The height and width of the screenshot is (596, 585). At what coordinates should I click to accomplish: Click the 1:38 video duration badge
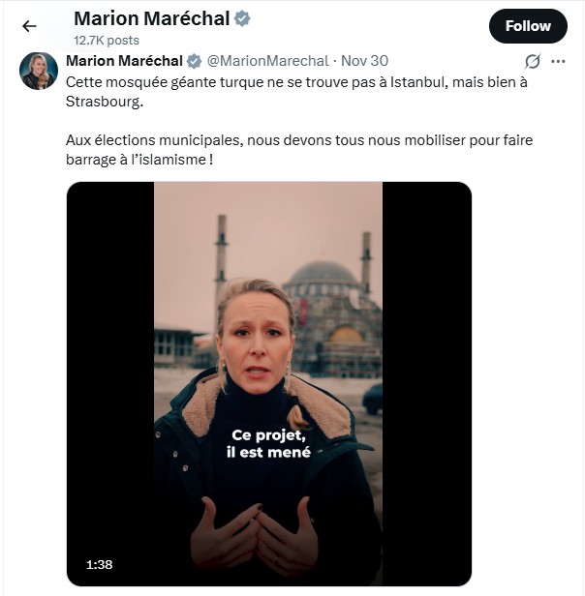100,564
